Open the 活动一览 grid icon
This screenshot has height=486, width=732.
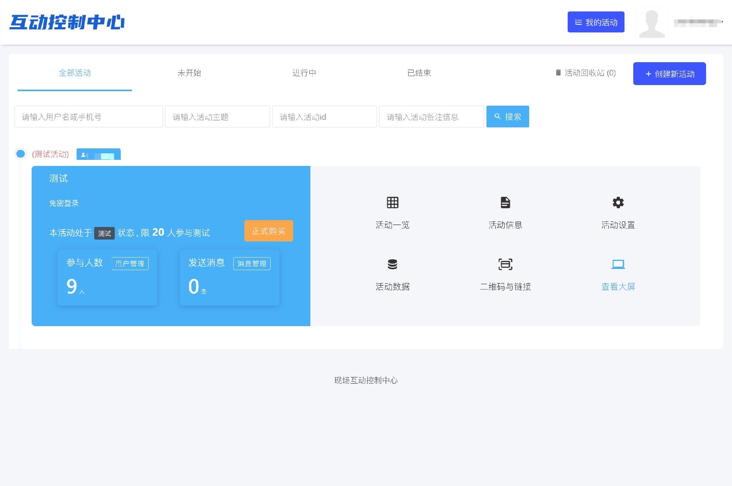(392, 203)
